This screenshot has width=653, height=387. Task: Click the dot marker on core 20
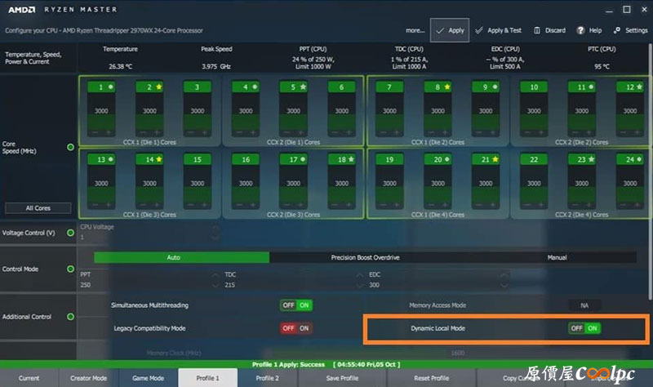coord(447,159)
